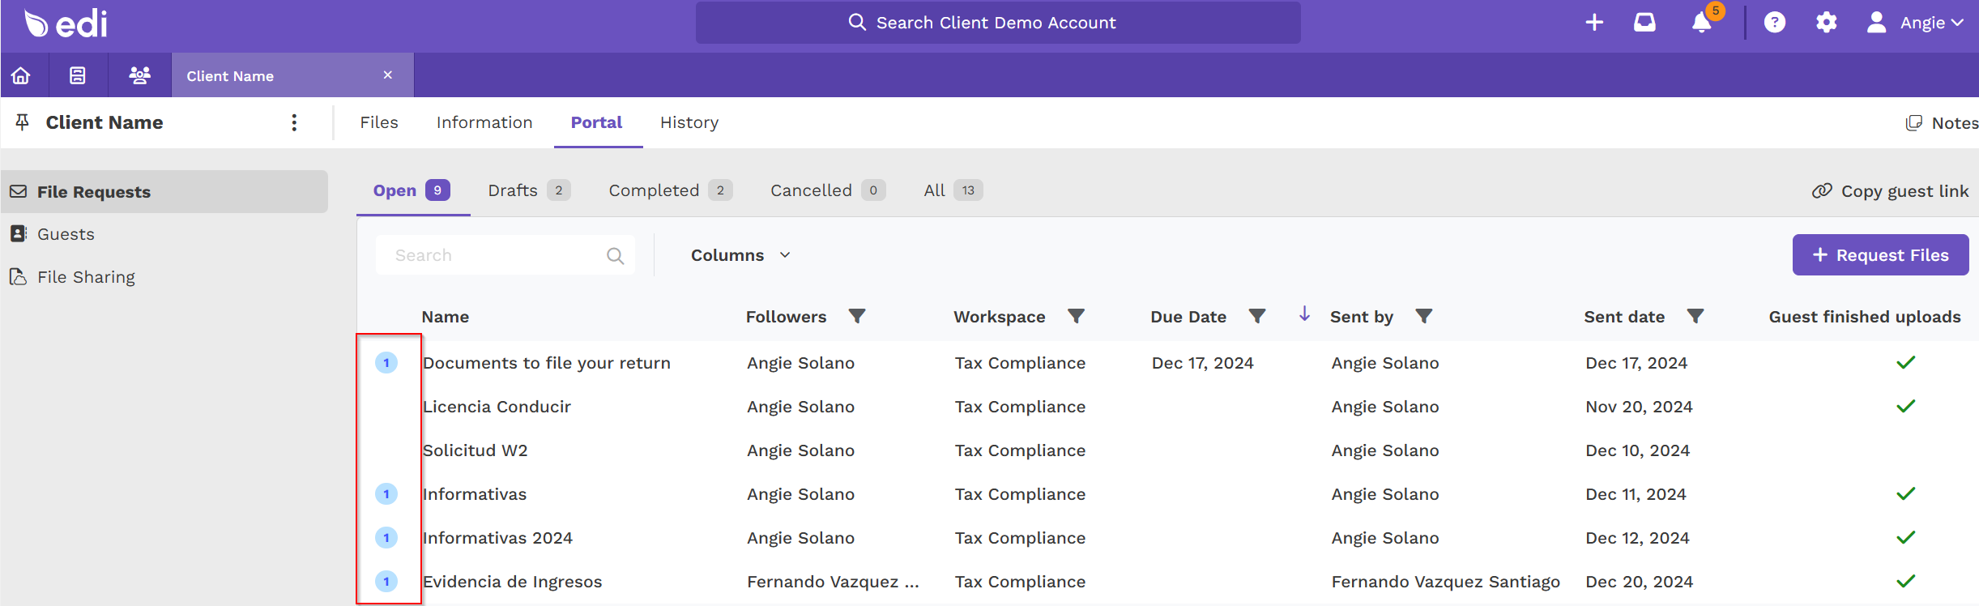1979x606 pixels.
Task: Show the Completed requests tab
Action: coord(671,190)
